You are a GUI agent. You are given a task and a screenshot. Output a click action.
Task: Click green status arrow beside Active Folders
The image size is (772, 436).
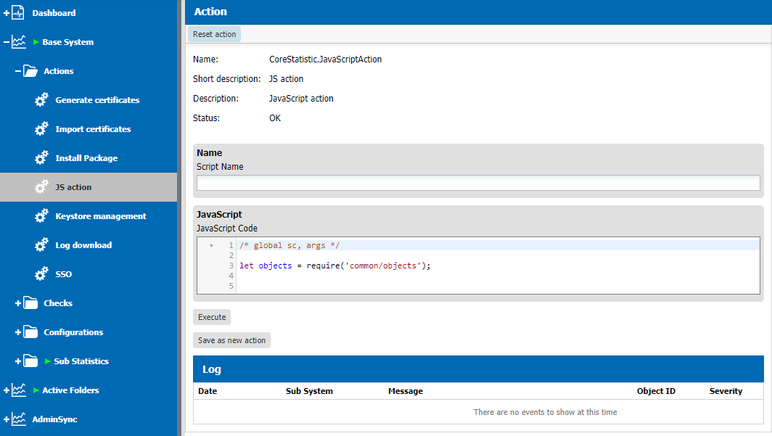(x=36, y=390)
